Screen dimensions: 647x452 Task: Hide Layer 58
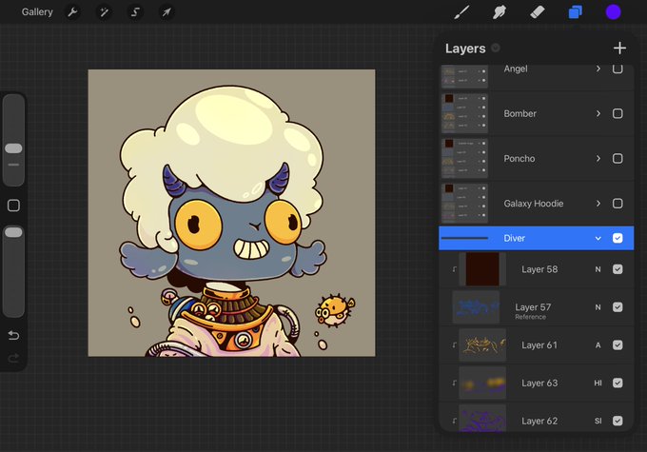point(618,269)
